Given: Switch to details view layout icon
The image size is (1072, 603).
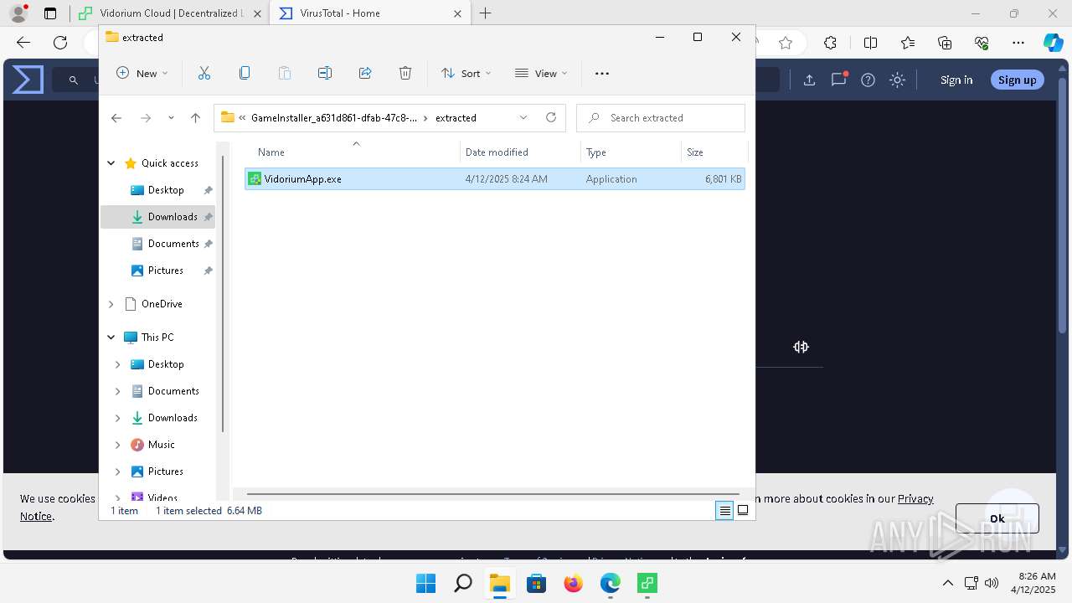Looking at the screenshot, I should (x=725, y=511).
